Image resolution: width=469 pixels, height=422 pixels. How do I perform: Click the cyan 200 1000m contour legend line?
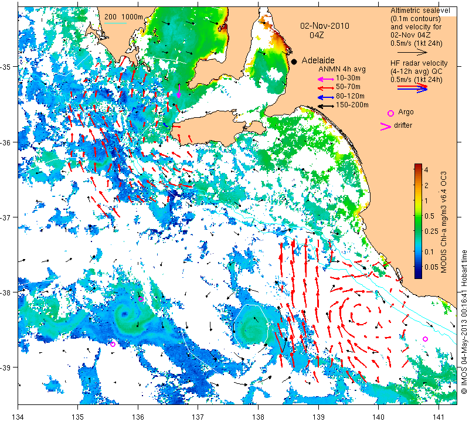click(115, 23)
